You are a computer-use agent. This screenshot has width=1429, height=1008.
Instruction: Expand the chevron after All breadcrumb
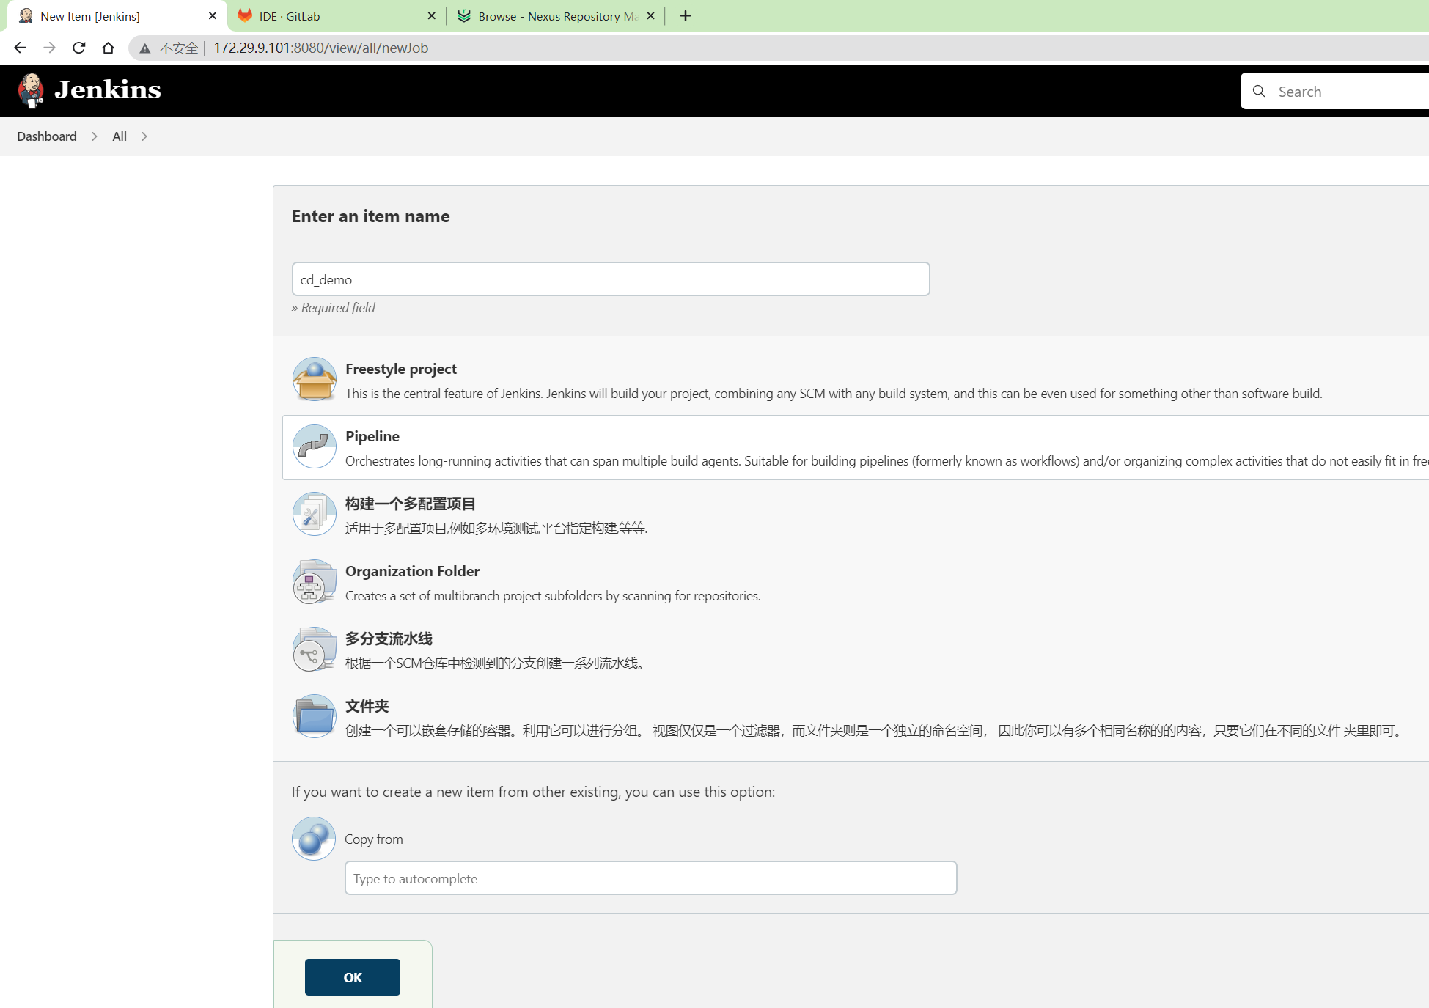[x=144, y=136]
